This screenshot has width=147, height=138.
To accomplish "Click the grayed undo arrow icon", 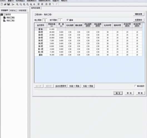I will click(53, 4).
